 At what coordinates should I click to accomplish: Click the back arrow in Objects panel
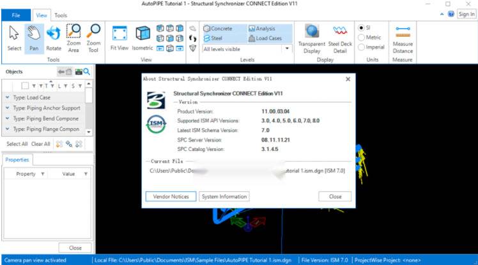[61, 72]
